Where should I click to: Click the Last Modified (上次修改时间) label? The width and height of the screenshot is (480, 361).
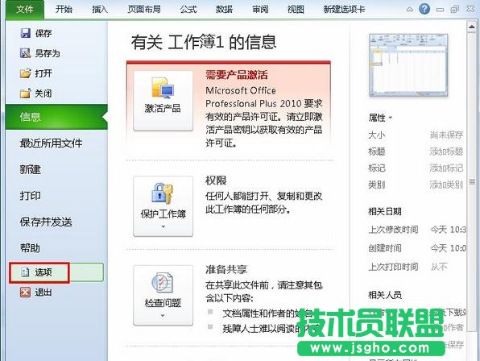393,230
